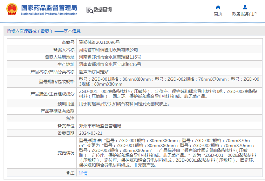Click the national emblem logo

(12, 9)
